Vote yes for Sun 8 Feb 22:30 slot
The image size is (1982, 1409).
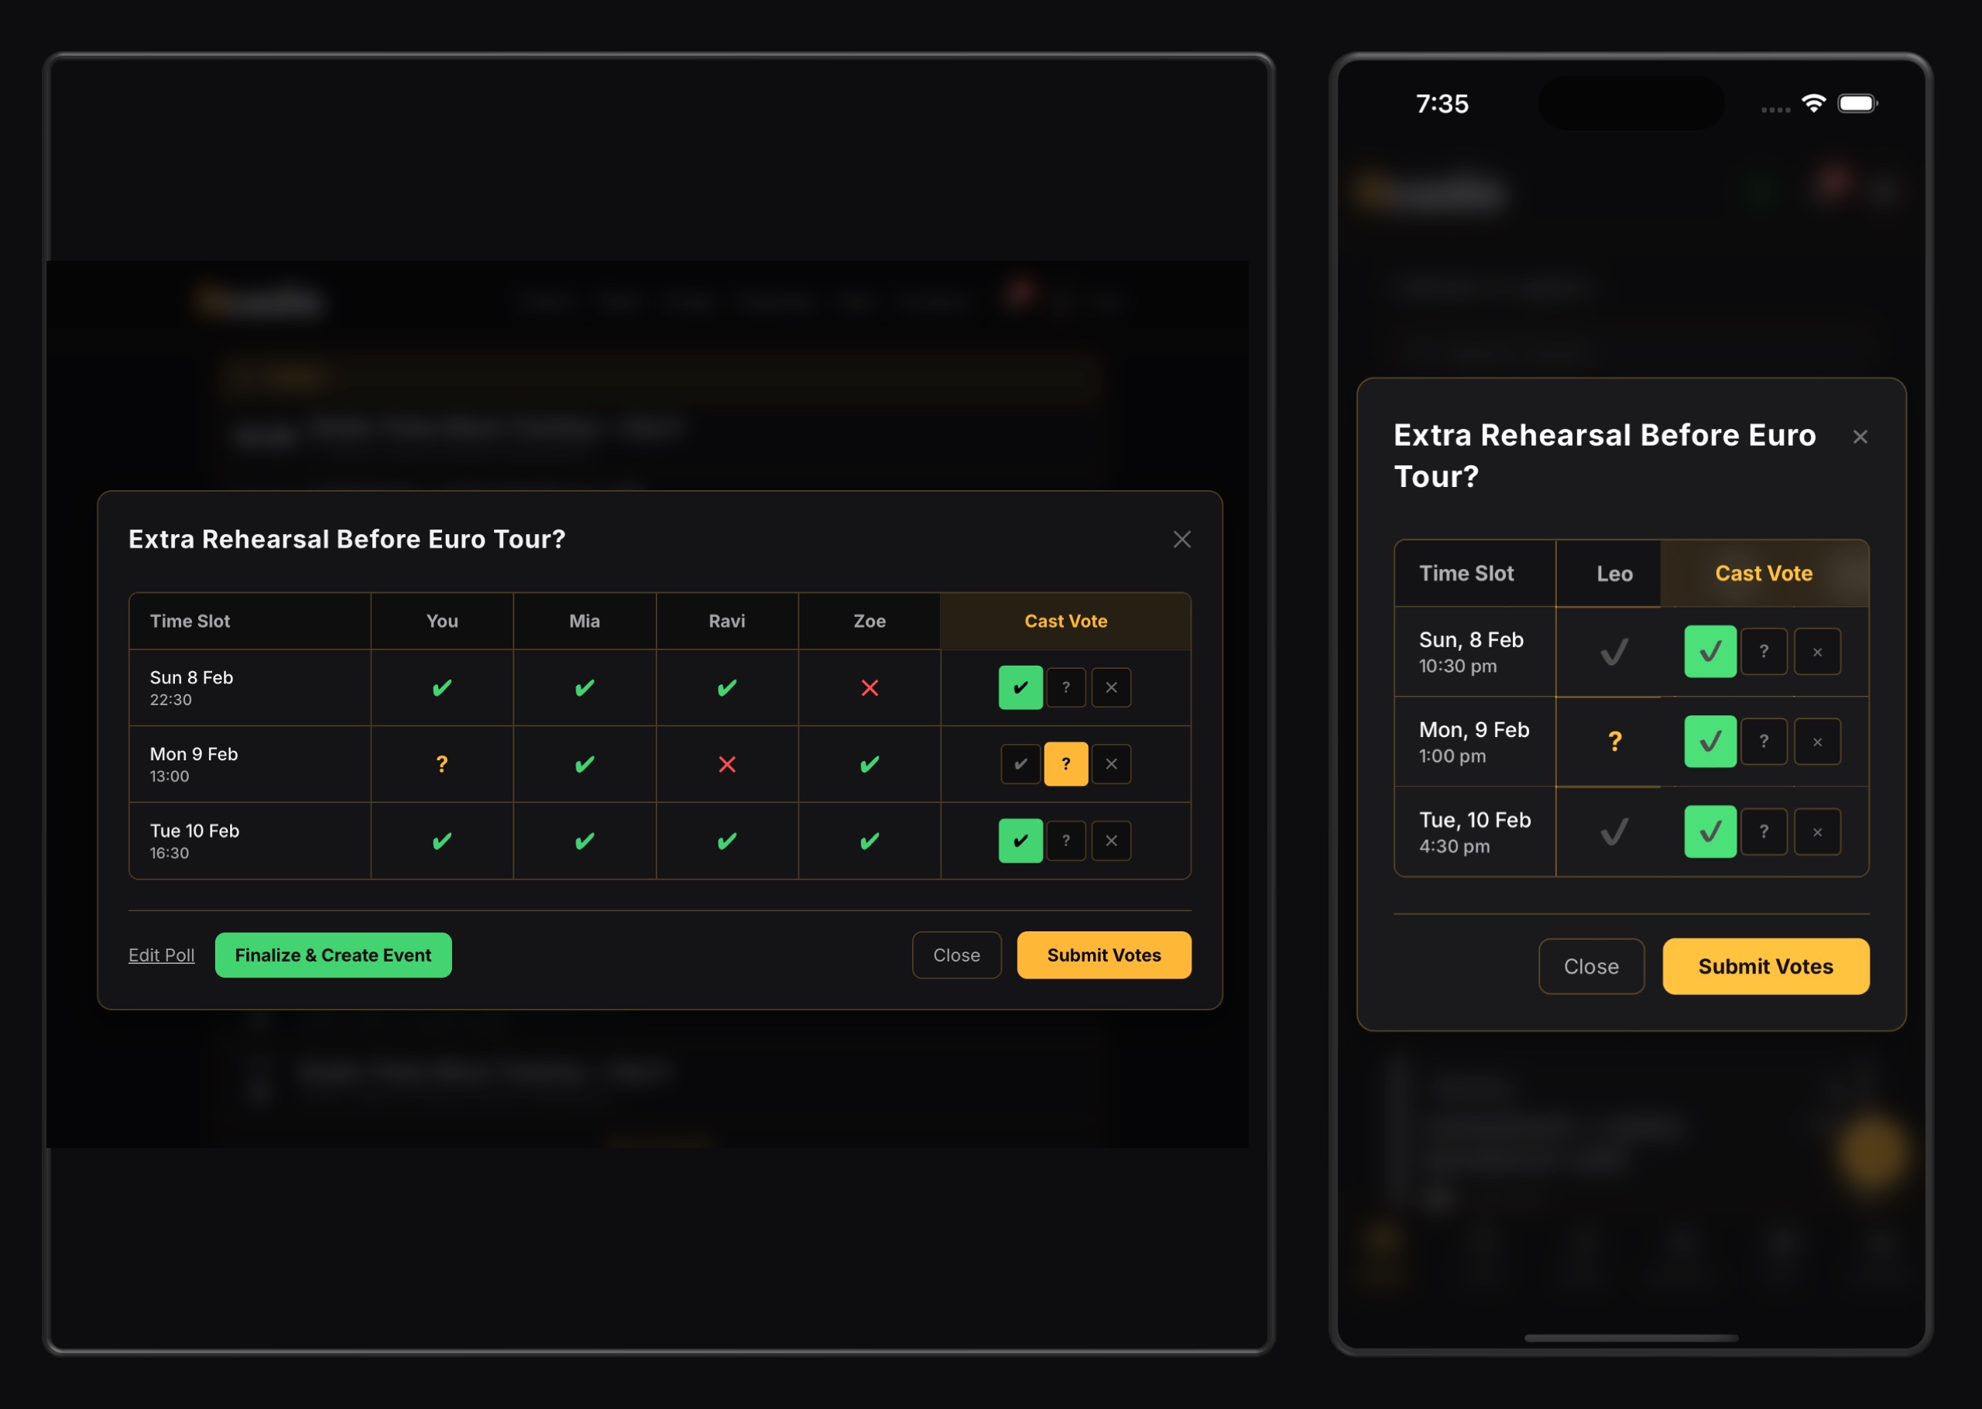(1020, 688)
